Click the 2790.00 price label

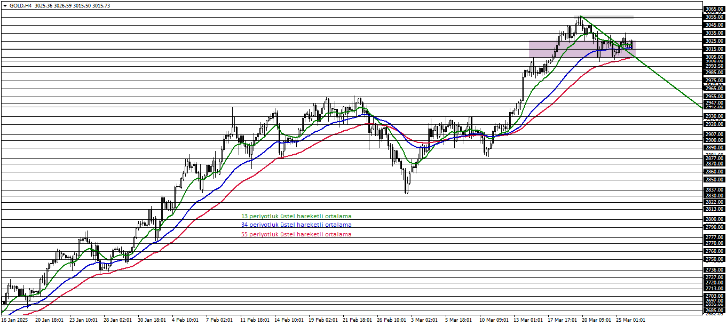pyautogui.click(x=714, y=227)
